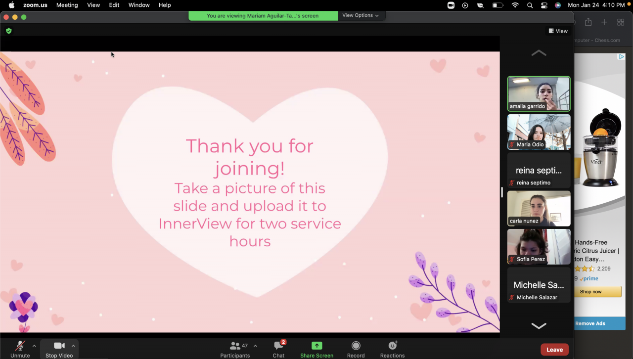
Task: Click the 'You are viewing' screen share banner
Action: pyautogui.click(x=263, y=16)
